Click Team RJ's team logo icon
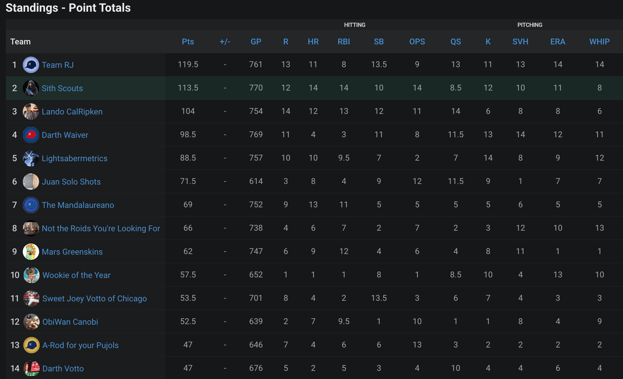This screenshot has width=623, height=379. click(x=31, y=65)
